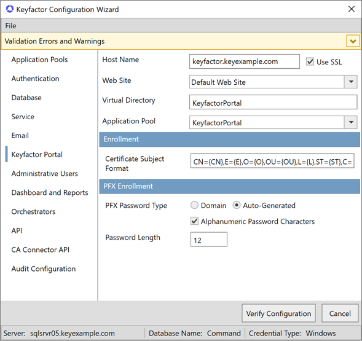Toggle Alphanumeric Password Characters checkbox
362x341 pixels.
194,221
